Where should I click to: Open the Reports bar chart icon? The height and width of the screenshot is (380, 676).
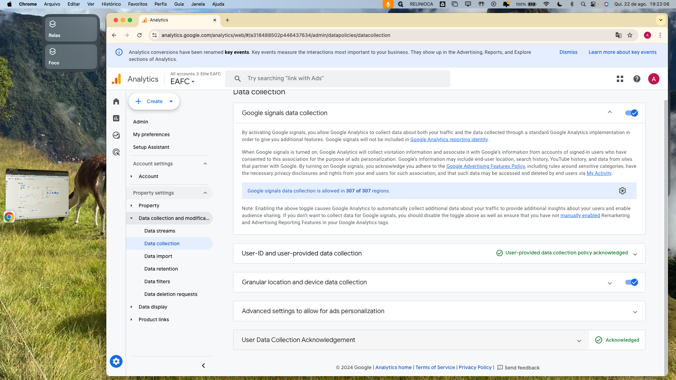pos(116,118)
